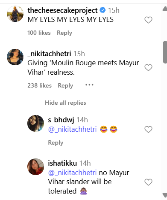View s_bhdwj's profile photo
Screen dimensions: 167x200
(35, 123)
